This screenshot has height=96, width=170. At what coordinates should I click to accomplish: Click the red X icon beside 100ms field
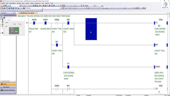85,6
